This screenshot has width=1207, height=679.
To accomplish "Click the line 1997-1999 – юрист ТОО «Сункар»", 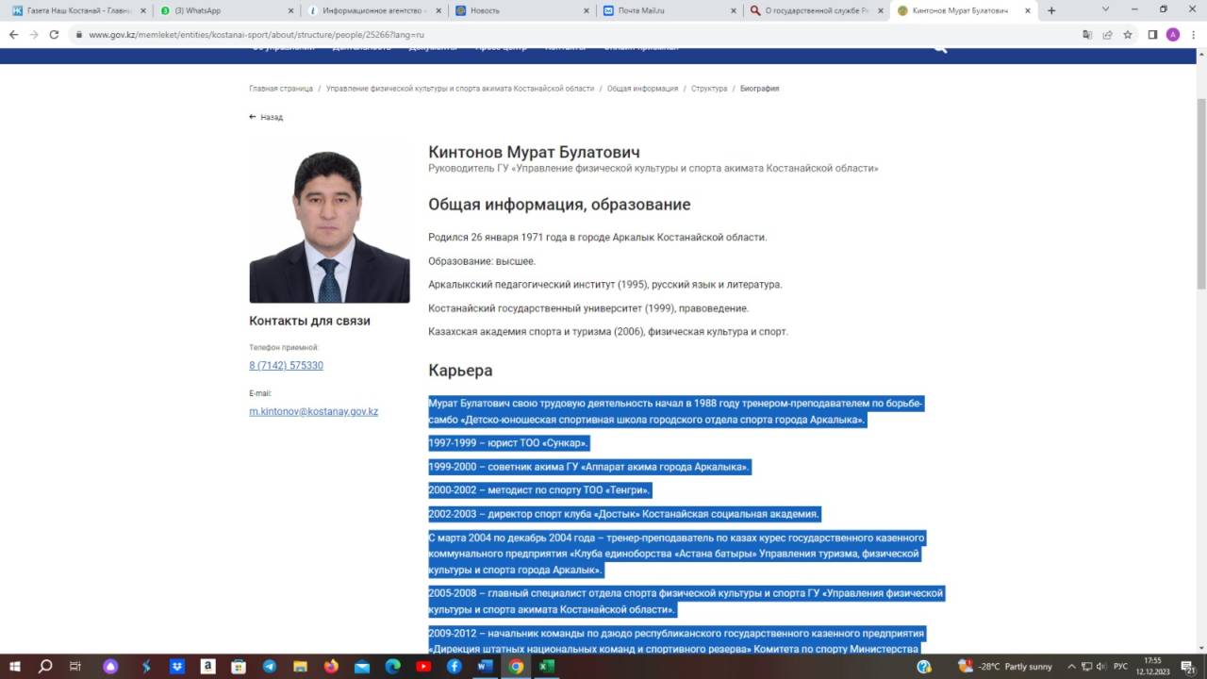I will [x=508, y=443].
